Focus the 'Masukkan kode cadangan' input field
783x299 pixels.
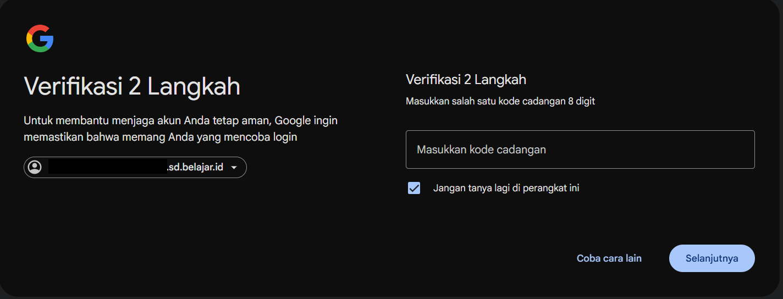click(x=580, y=149)
